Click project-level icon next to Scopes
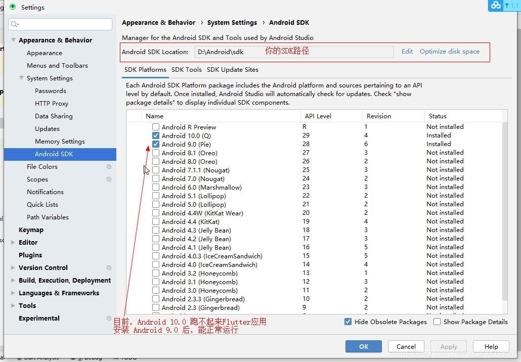This screenshot has height=362, width=521. point(109,179)
